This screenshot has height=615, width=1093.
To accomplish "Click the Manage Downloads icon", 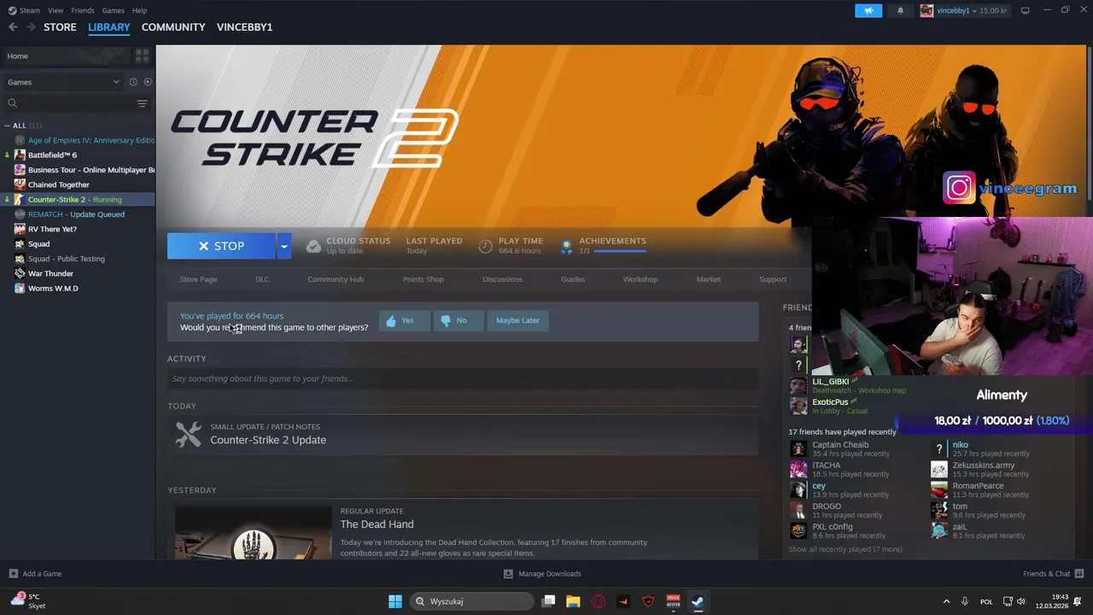I will point(508,574).
